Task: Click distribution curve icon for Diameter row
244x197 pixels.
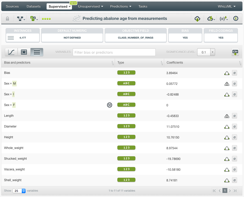Action: [227, 126]
